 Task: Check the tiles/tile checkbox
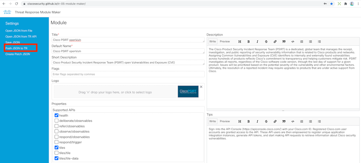[57, 153]
